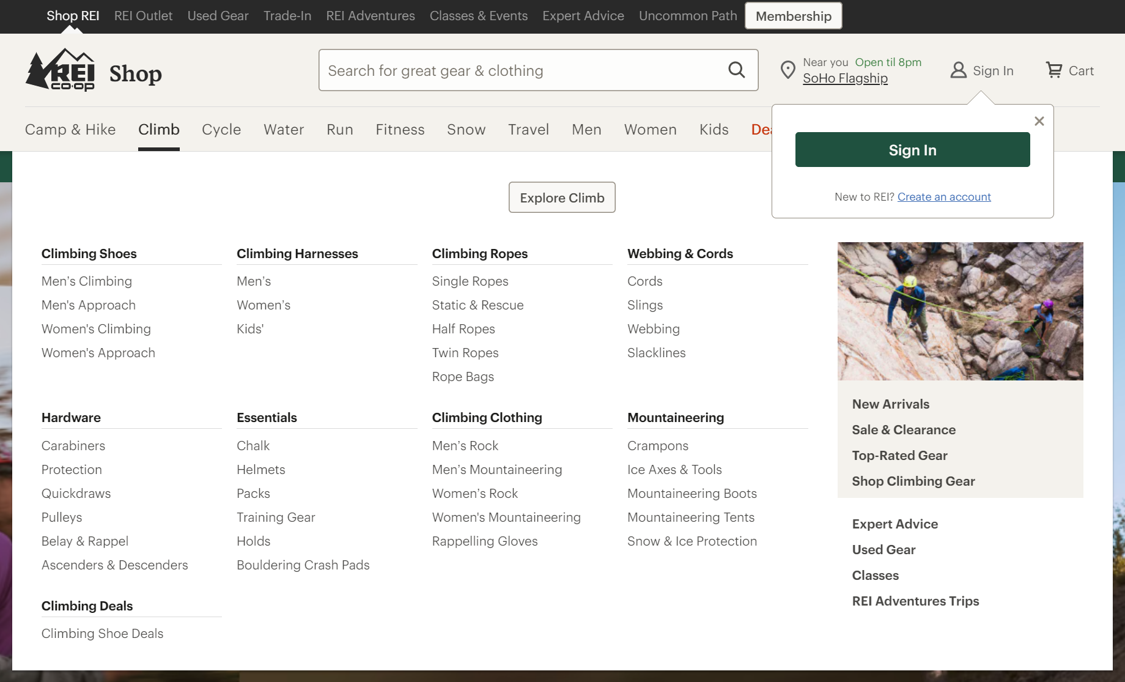
Task: Open the Cycle menu
Action: point(221,130)
